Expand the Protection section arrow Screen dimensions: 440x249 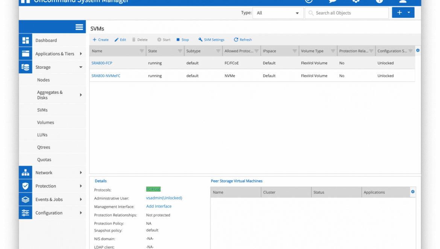click(81, 186)
